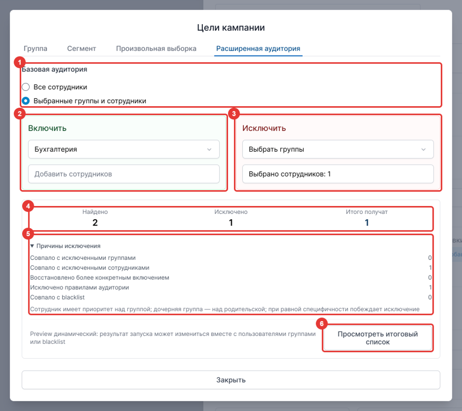The height and width of the screenshot is (411, 462).
Task: Click the Найдено count value
Action: pos(95,222)
